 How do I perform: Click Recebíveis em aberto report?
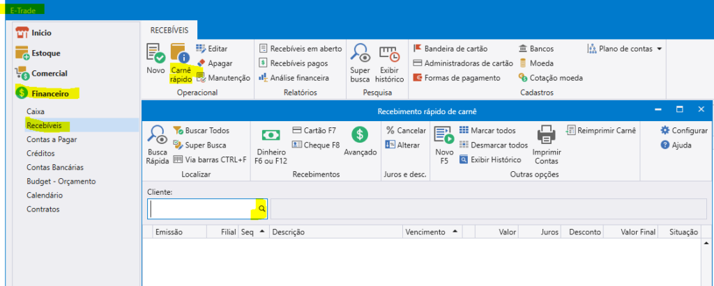(300, 49)
